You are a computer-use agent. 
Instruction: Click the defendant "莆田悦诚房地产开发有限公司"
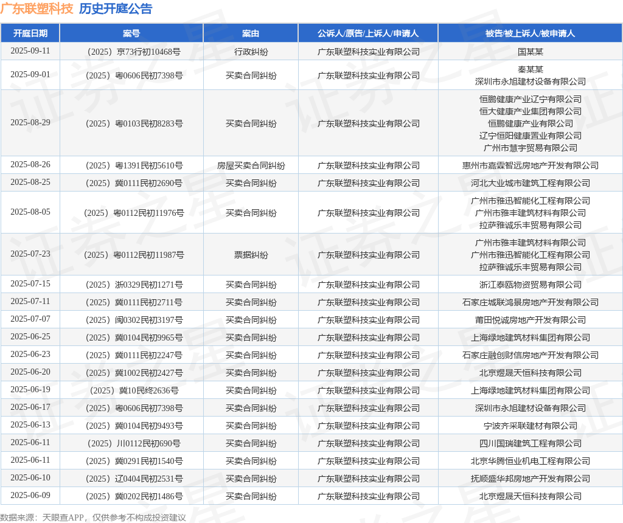point(531,320)
